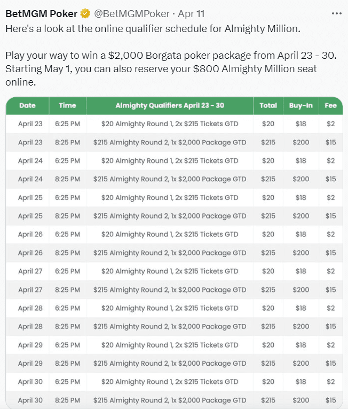Select the April 23 6:25 PM Round 1 row
This screenshot has width=348, height=409.
(174, 124)
